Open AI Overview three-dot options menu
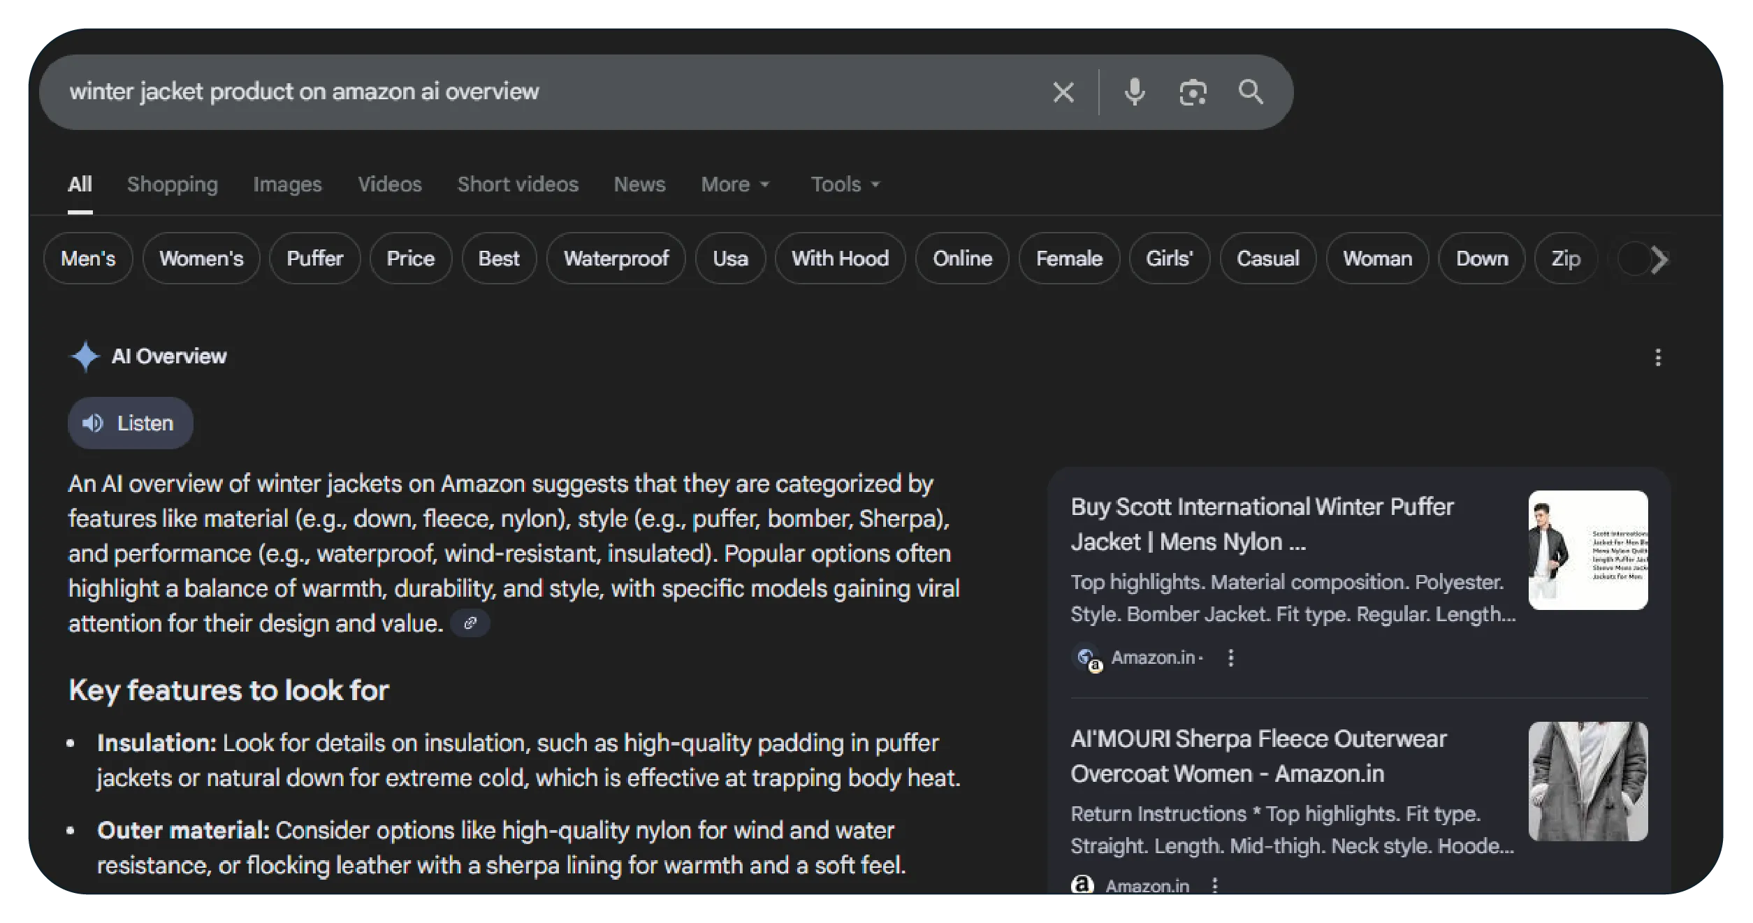This screenshot has height=923, width=1753. click(1657, 358)
